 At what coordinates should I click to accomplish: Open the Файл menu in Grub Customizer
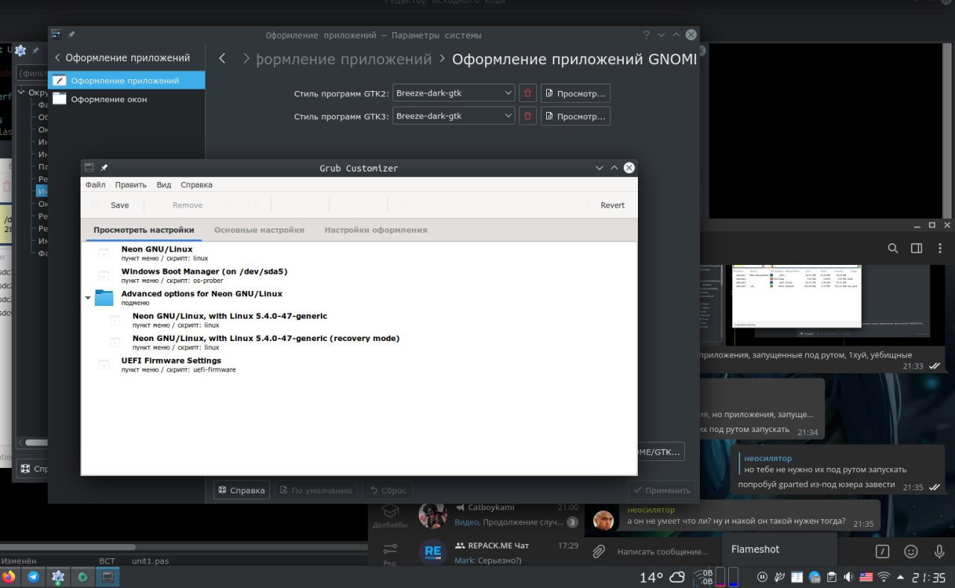(x=95, y=184)
